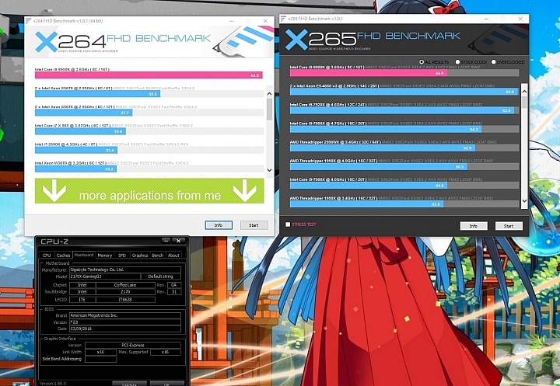
Task: Select the ALL RESULTS radio button
Action: [422, 61]
